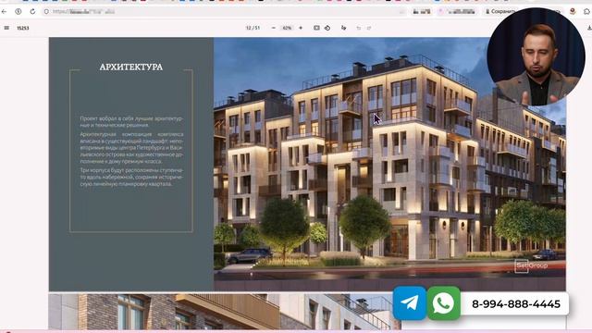Open PDF sidebar hamburger menu
The image size is (592, 333).
tap(6, 28)
